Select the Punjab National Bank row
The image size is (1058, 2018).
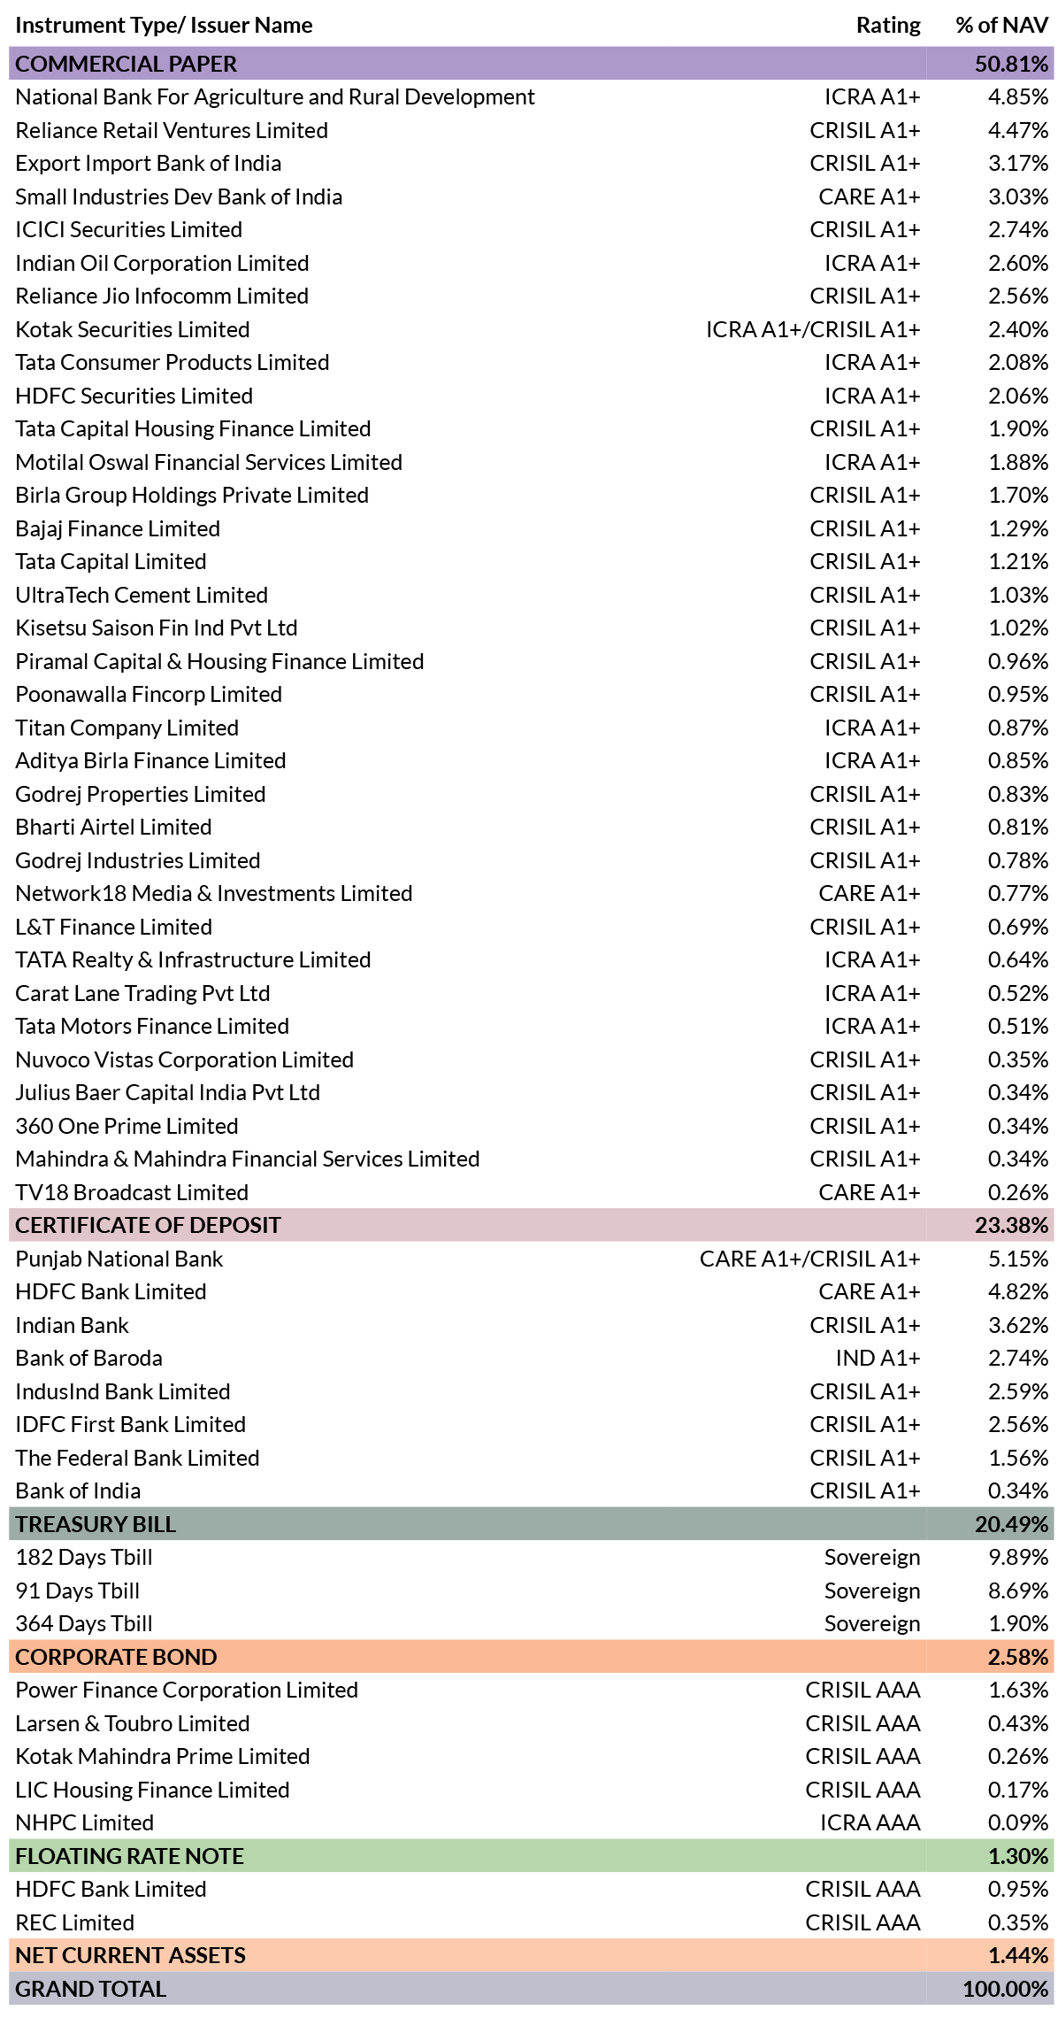531,1259
